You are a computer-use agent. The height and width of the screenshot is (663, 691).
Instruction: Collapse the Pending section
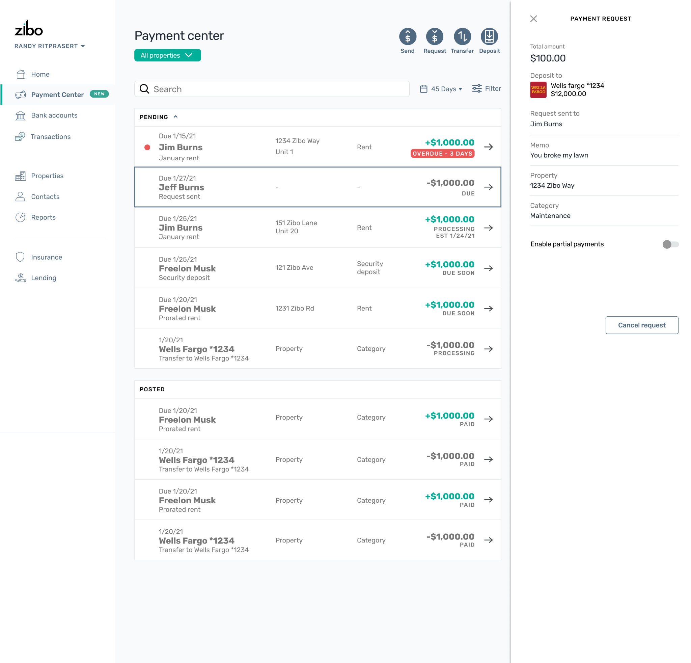point(175,116)
